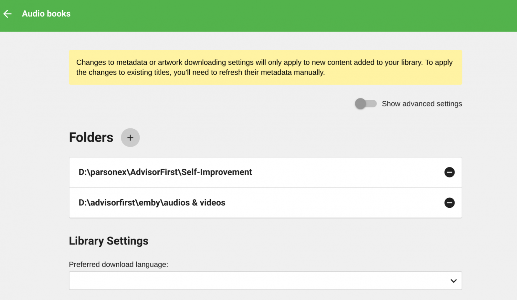Viewport: 517px width, 300px height.
Task: Go back using the header arrow
Action: [7, 14]
